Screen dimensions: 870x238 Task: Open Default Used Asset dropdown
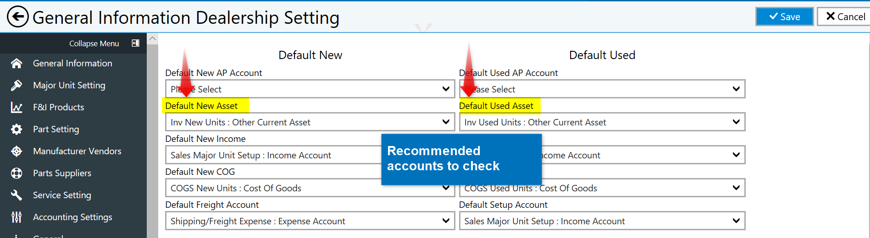point(602,122)
